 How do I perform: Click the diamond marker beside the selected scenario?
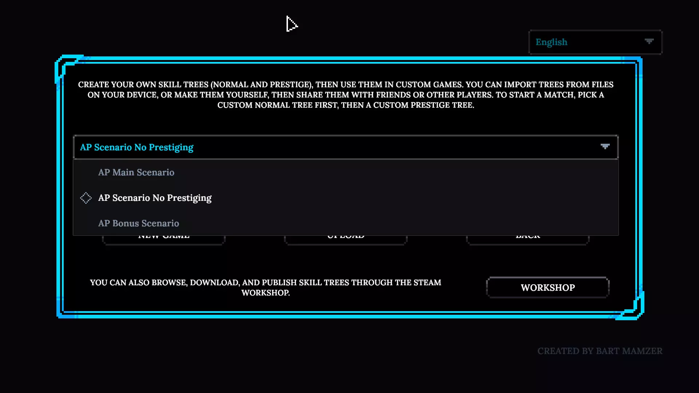[x=86, y=198]
